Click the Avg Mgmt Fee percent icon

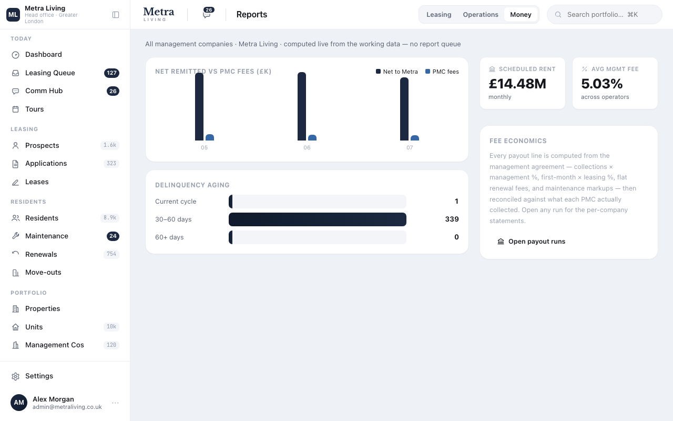pyautogui.click(x=585, y=69)
